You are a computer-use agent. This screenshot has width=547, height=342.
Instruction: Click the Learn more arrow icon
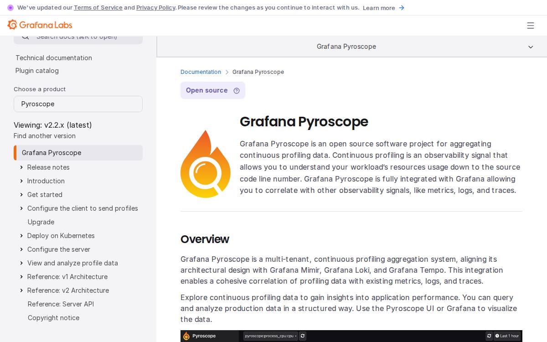pyautogui.click(x=402, y=8)
